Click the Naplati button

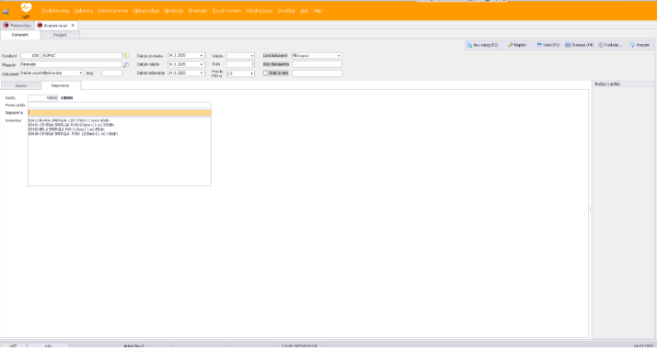coord(517,45)
